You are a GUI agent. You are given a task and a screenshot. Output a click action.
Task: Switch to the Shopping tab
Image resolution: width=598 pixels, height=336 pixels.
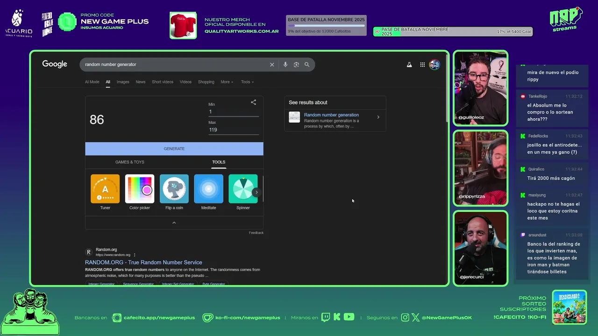[x=206, y=82]
